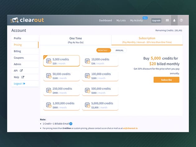Select the 5,000,000 credits plan
The height and width of the screenshot is (147, 196).
click(x=100, y=105)
